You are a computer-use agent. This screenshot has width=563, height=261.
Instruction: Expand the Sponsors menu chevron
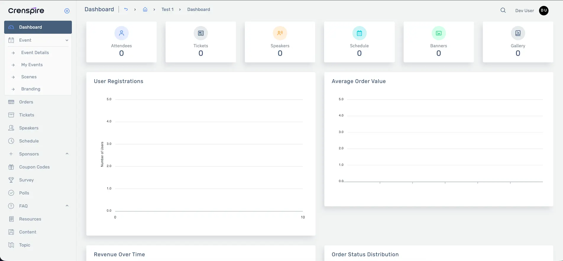(67, 154)
